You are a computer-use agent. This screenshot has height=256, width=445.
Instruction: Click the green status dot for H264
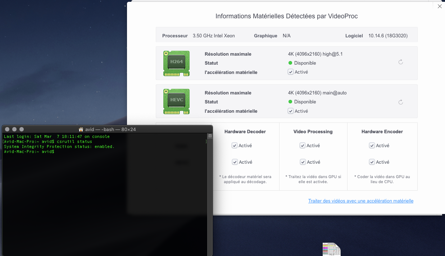pos(290,63)
